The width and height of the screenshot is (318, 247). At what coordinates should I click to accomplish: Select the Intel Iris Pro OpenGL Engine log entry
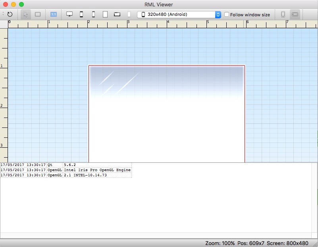pyautogui.click(x=97, y=170)
